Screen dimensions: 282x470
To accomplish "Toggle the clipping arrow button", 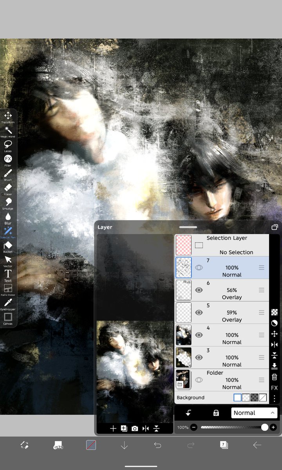I will [x=188, y=413].
